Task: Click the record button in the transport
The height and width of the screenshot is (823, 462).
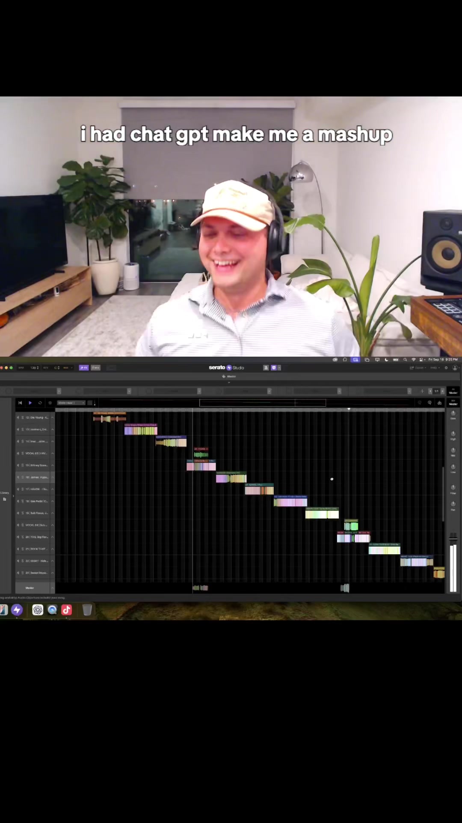Action: click(x=50, y=403)
